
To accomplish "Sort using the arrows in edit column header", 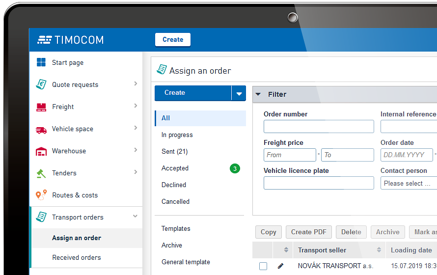I will [x=286, y=250].
